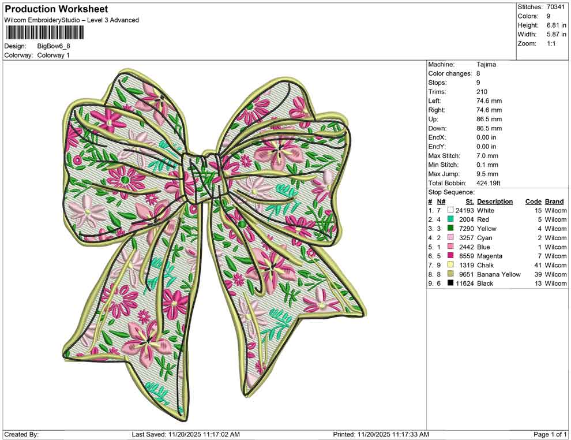Select the Chalk thread swatch
The height and width of the screenshot is (440, 571).
(x=450, y=265)
